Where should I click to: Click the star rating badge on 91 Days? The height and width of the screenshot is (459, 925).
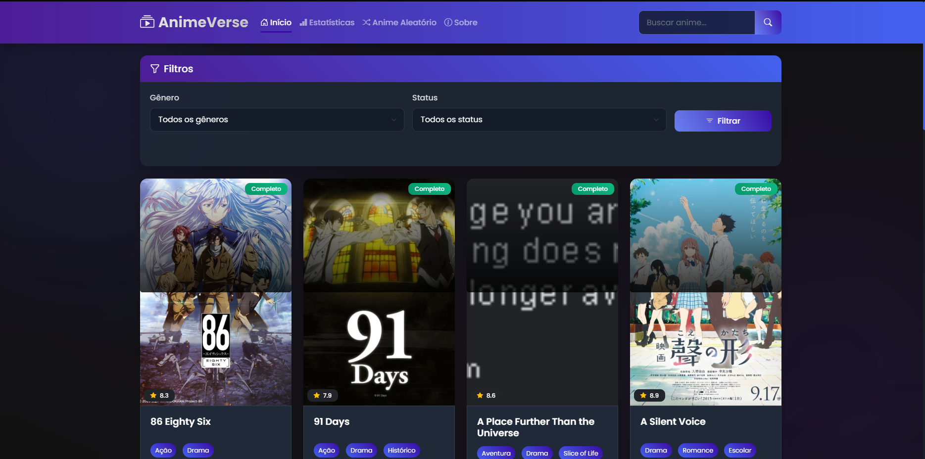point(322,395)
